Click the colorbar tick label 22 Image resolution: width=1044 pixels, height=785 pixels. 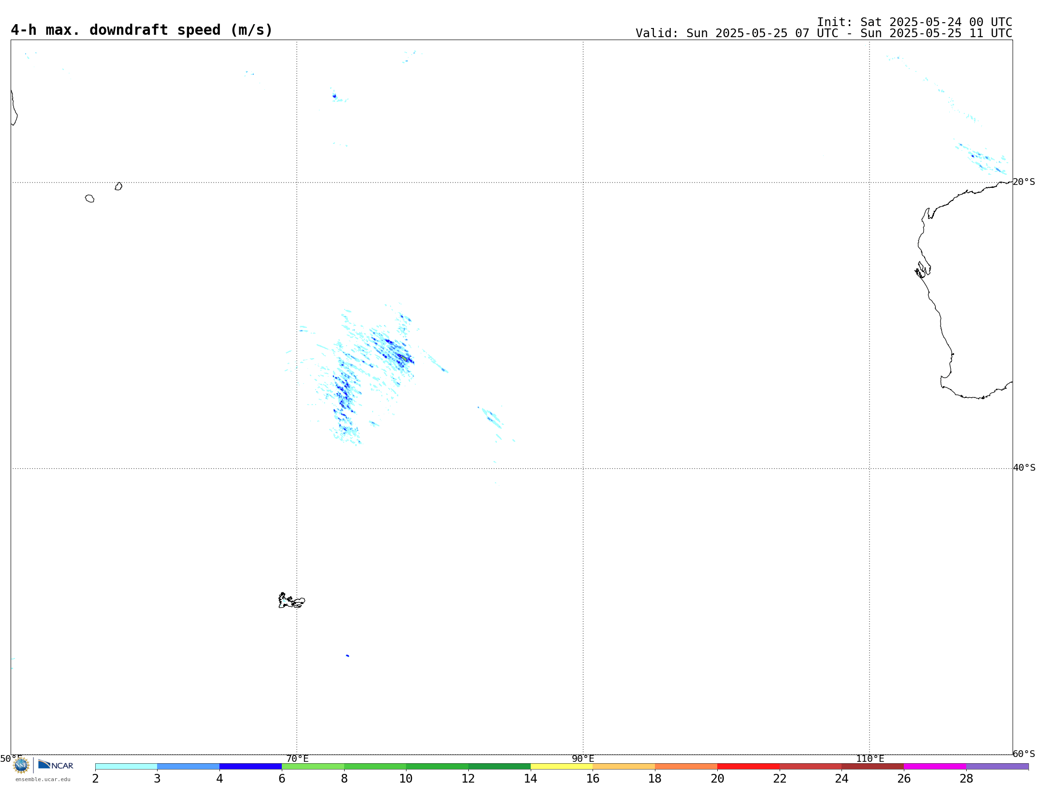[780, 778]
